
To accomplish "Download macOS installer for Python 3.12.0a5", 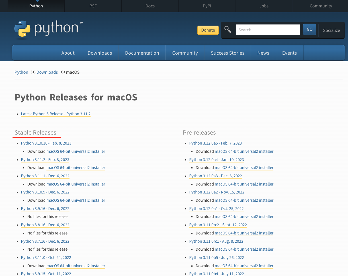I will tap(244, 151).
